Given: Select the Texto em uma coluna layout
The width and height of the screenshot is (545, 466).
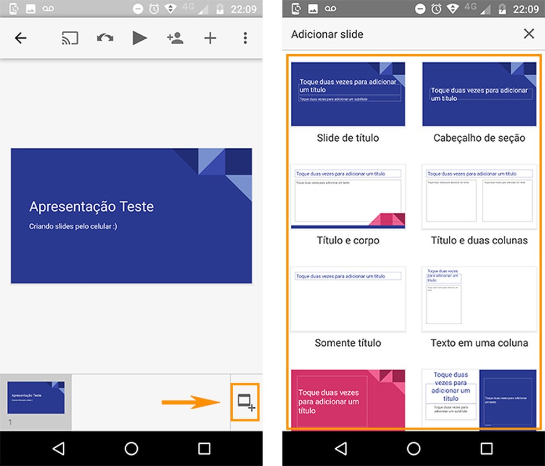Looking at the screenshot, I should tap(479, 299).
